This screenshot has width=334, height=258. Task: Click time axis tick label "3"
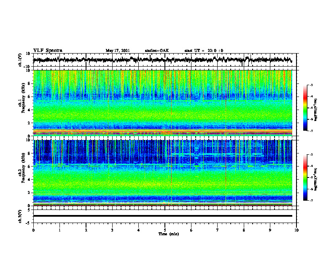(x=112, y=230)
